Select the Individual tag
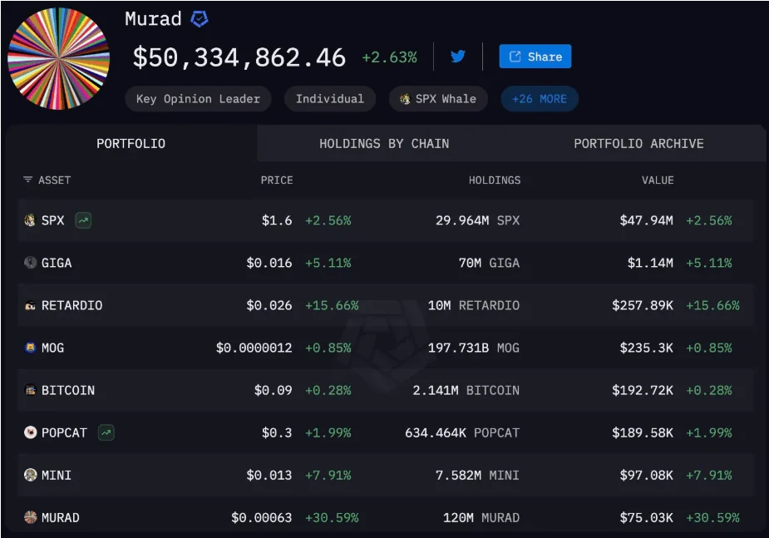Screen dimensions: 769x538 (x=330, y=99)
